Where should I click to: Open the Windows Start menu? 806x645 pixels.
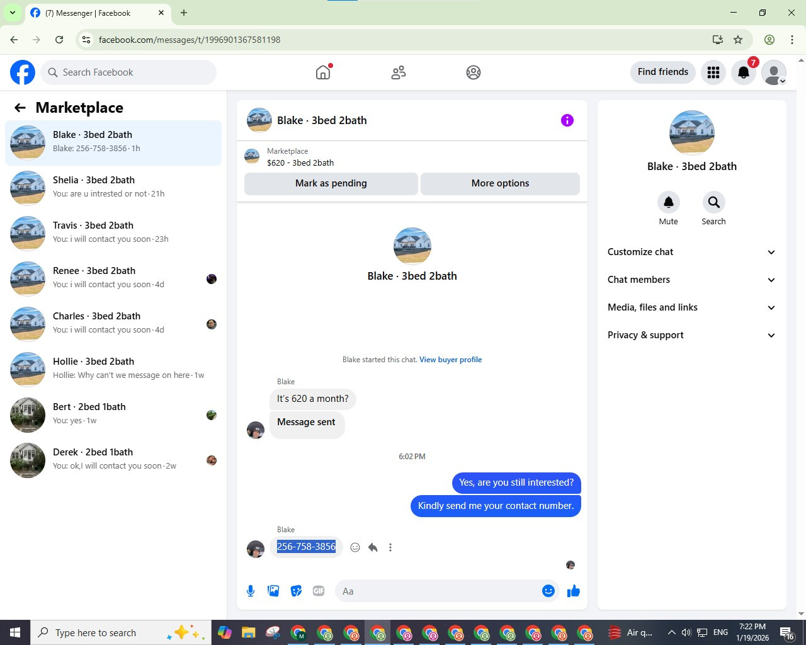point(15,632)
